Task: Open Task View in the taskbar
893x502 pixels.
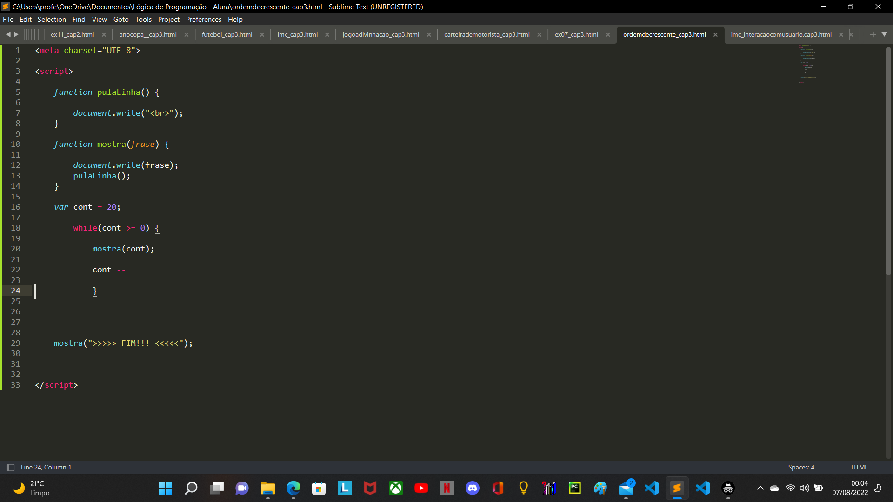Action: click(217, 488)
